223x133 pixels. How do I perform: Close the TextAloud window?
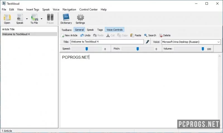coord(217,3)
